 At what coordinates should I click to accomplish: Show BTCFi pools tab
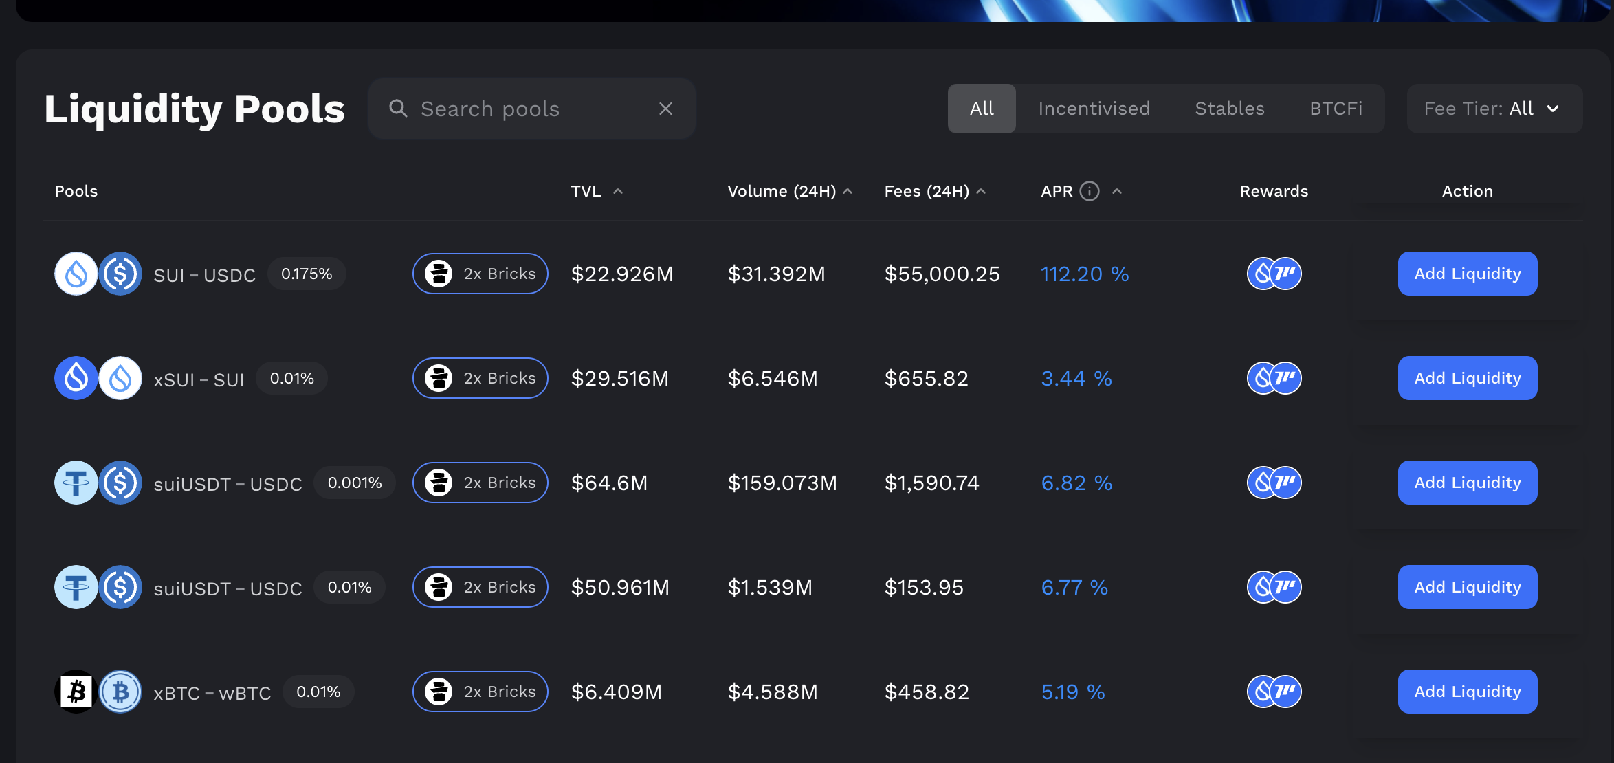[x=1336, y=109]
